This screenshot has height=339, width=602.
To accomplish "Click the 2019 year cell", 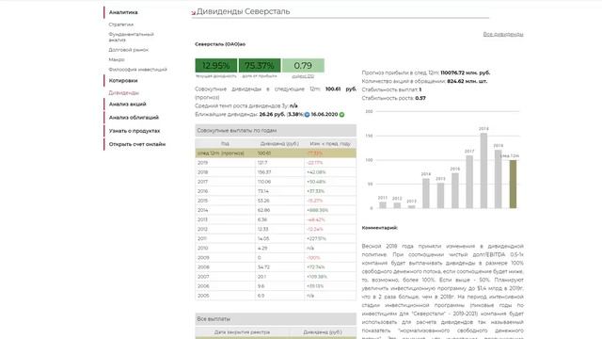I will [203, 163].
